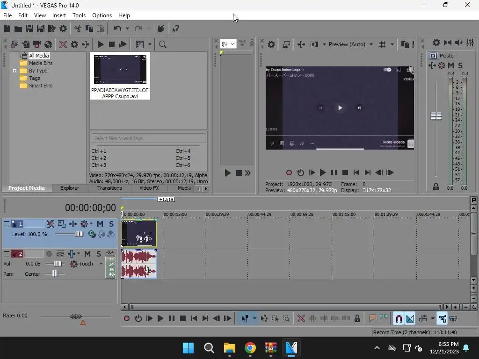Arm audio track 2 for recording
This screenshot has height=359, width=479.
click(49, 254)
